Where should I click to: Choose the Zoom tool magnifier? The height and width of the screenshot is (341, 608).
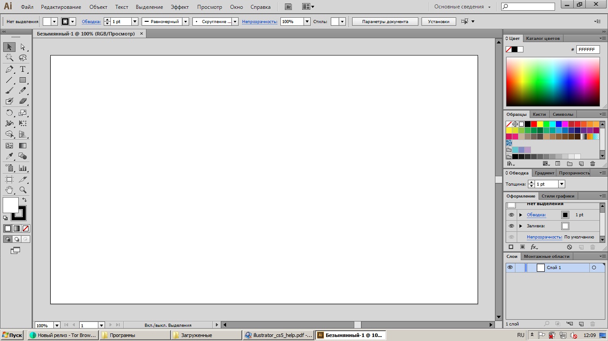click(x=23, y=190)
